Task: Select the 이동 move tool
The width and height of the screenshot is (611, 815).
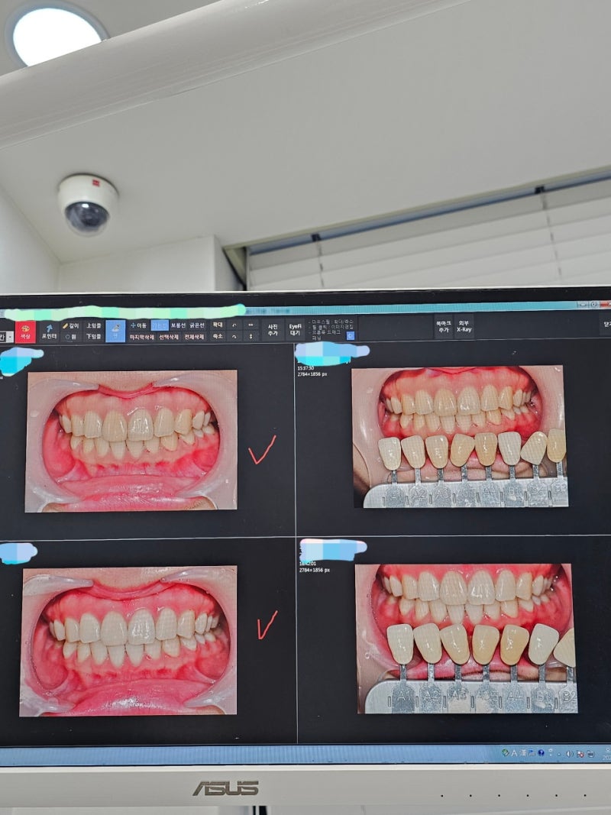Action: coord(139,325)
